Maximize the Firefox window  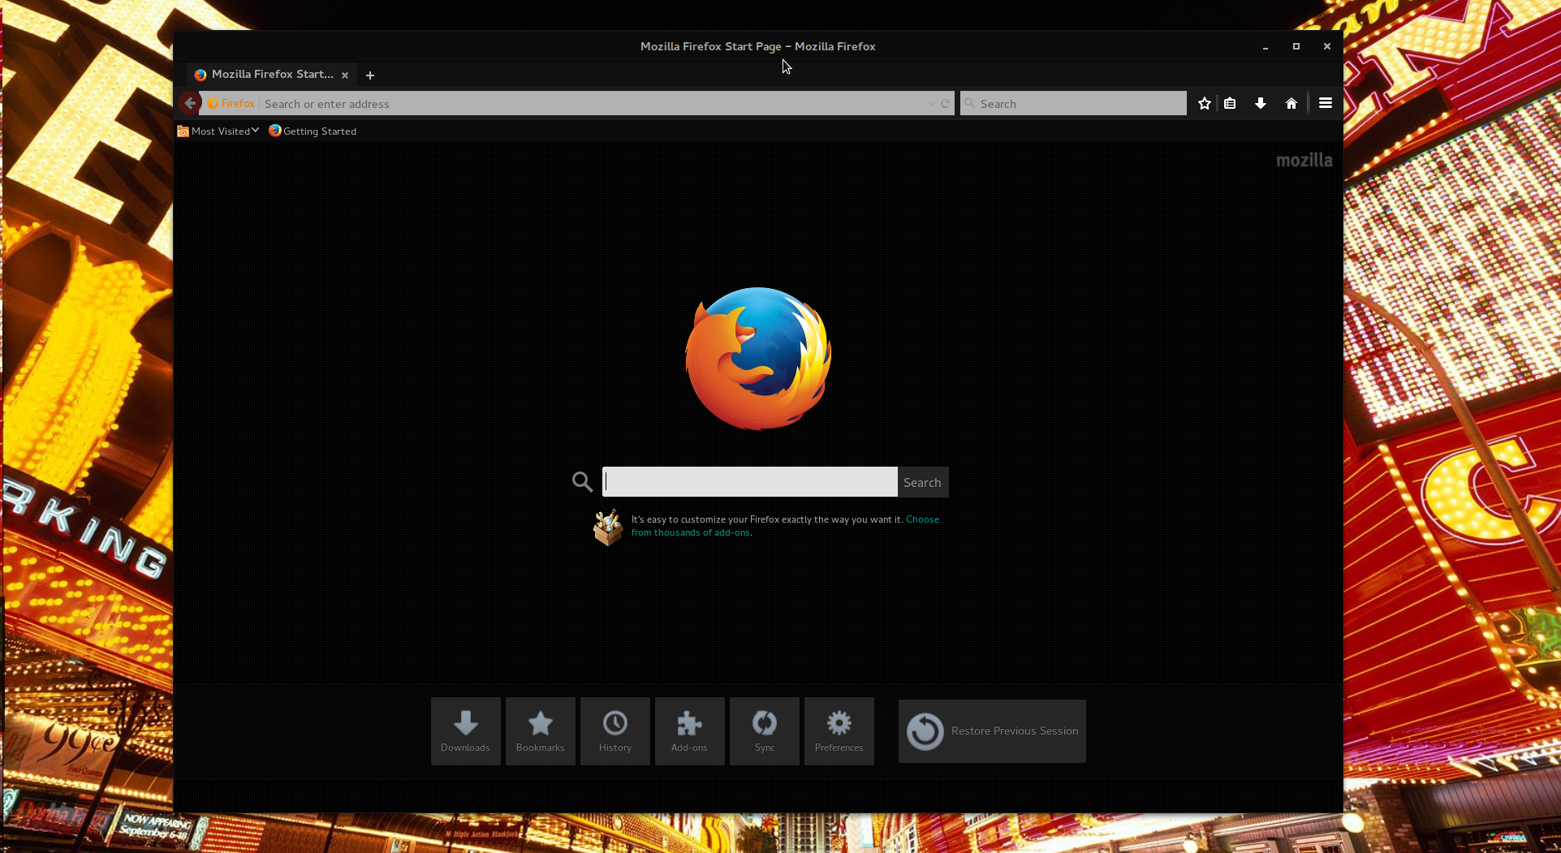pyautogui.click(x=1296, y=46)
